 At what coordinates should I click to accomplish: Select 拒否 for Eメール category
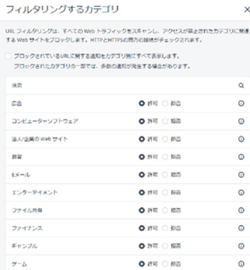(165, 175)
